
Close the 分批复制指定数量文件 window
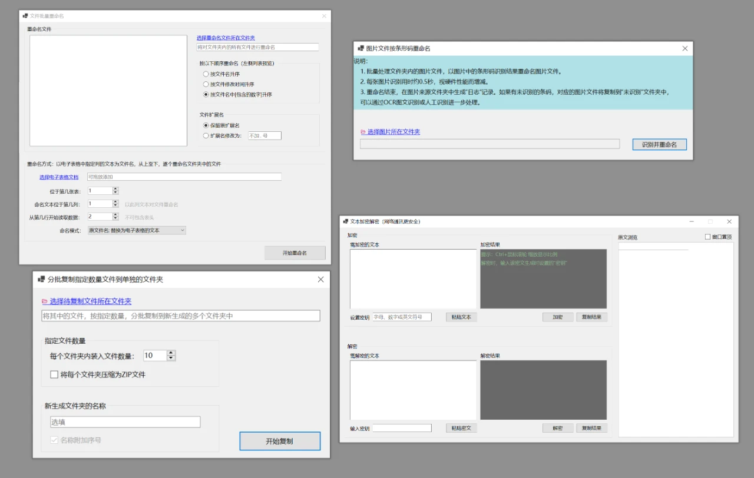point(320,279)
